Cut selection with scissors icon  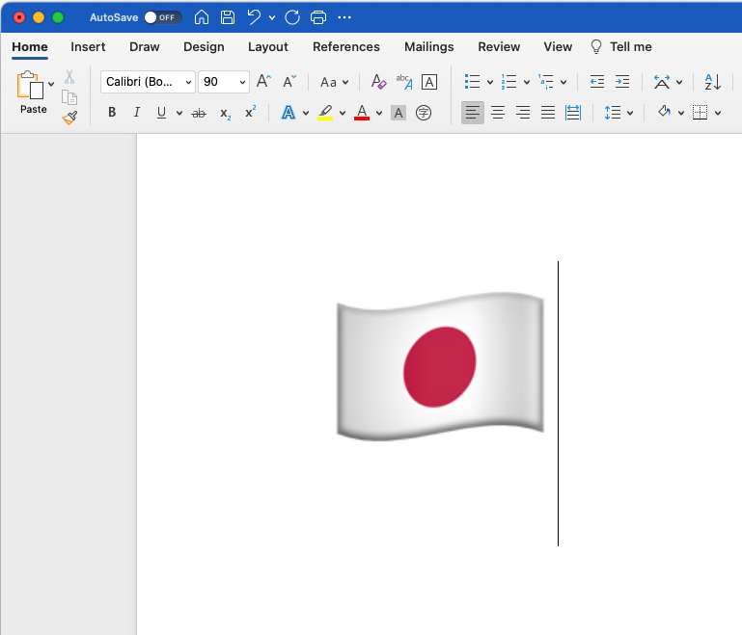click(69, 76)
